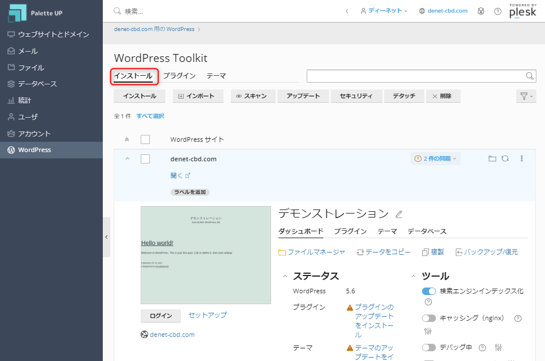This screenshot has height=361, width=545.
Task: Collapse the ステータス section
Action: click(285, 276)
